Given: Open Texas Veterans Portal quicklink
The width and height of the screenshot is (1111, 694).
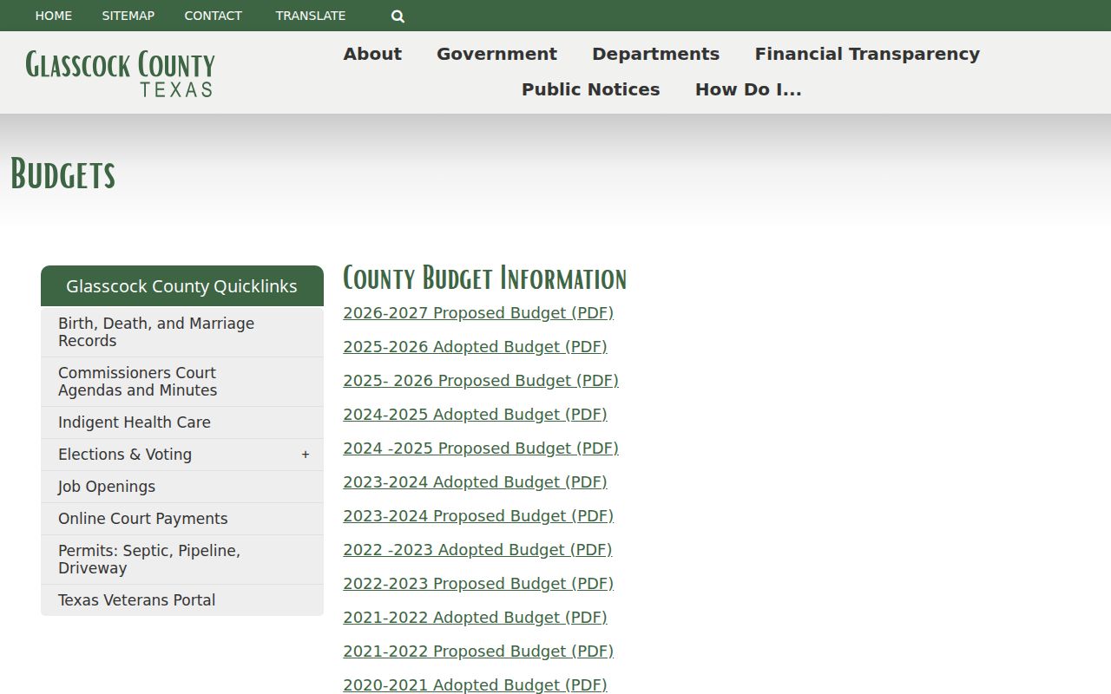Looking at the screenshot, I should pos(182,600).
